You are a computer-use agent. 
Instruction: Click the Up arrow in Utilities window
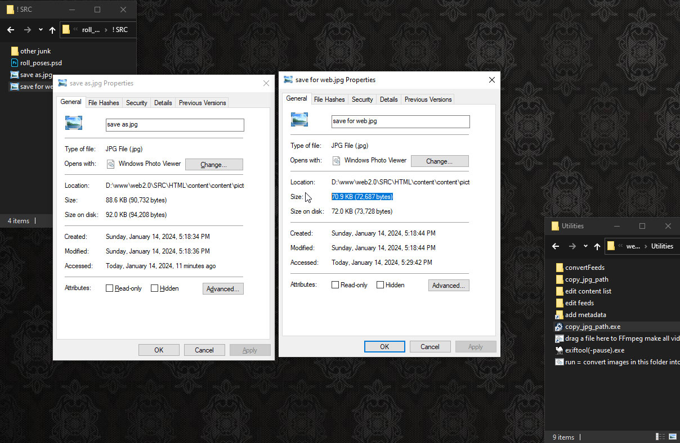pos(597,246)
